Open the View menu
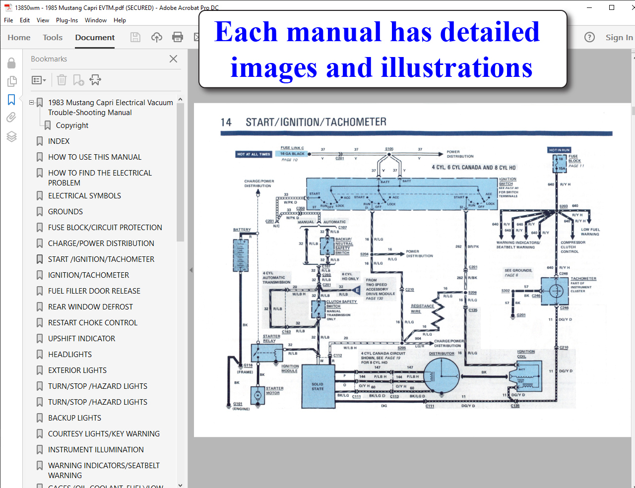This screenshot has height=488, width=635. point(43,20)
